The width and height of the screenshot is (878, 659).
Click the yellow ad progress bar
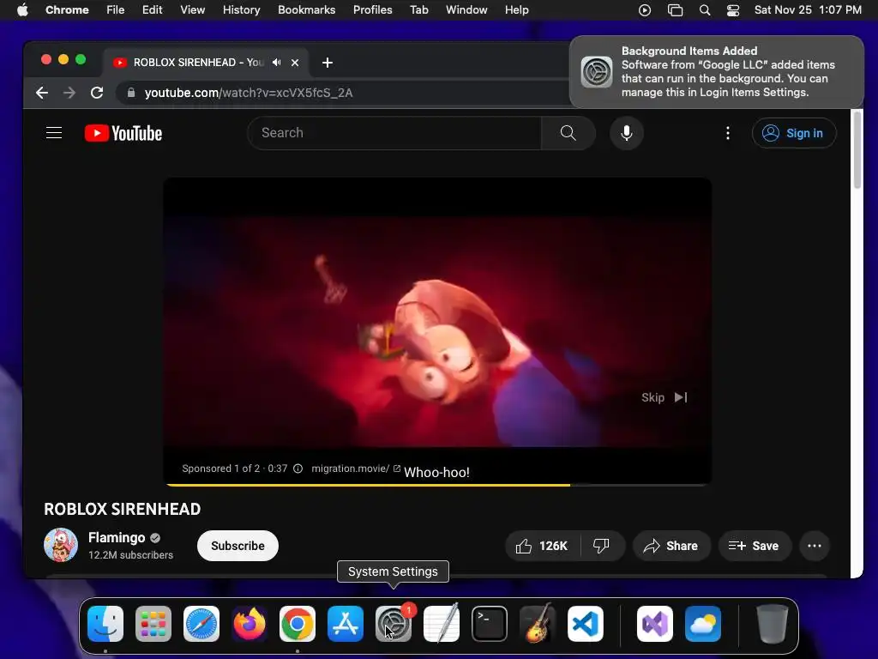tap(368, 485)
